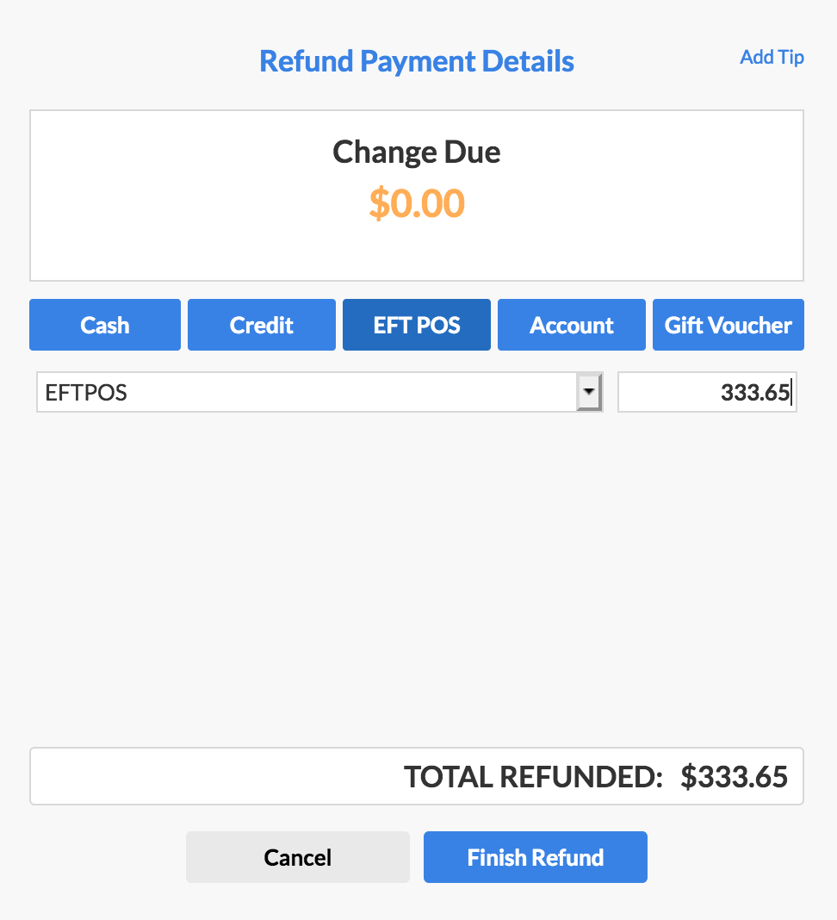Click the $0.00 change due amount

[x=417, y=203]
